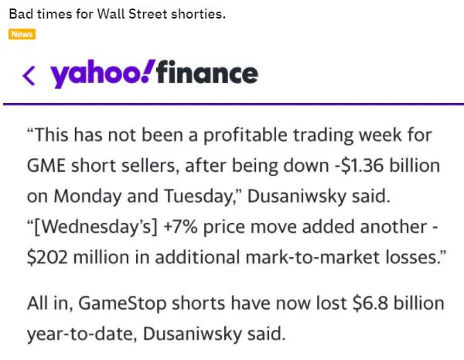Select the orange News flair tag
Image resolution: width=464 pixels, height=360 pixels.
pos(22,34)
